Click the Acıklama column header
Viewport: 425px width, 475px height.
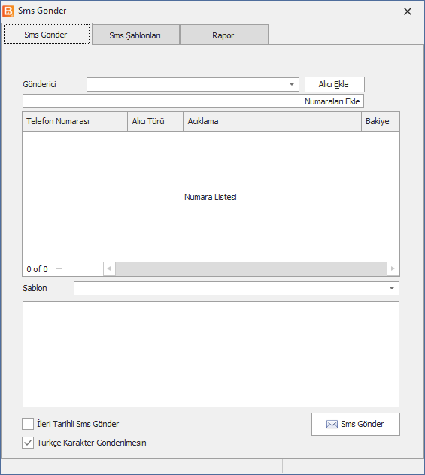pos(272,121)
